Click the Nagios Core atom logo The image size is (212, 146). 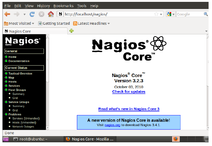pyautogui.click(x=158, y=43)
